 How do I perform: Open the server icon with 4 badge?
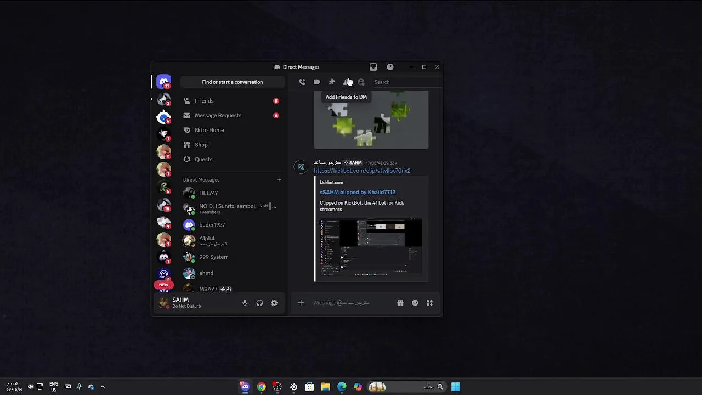click(164, 222)
